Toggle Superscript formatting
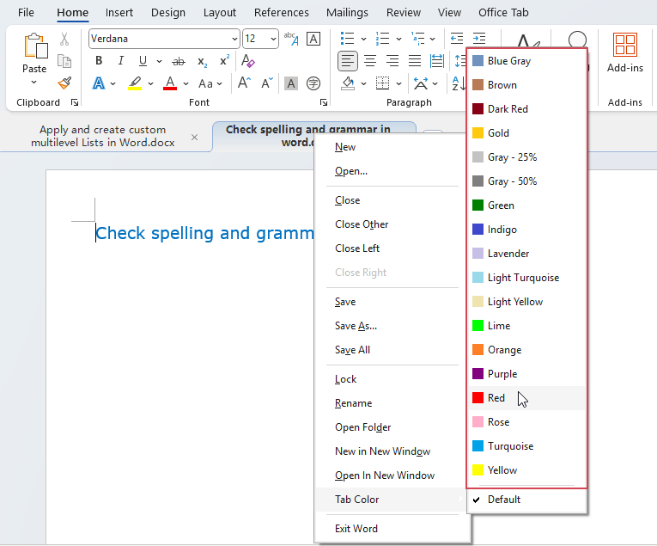Screen dimensions: 657x546 pyautogui.click(x=224, y=61)
